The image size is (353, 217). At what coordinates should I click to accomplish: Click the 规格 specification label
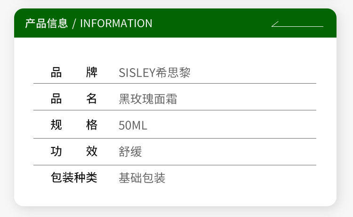pyautogui.click(x=74, y=125)
